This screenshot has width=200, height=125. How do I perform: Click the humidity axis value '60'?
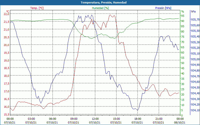tap(183, 52)
